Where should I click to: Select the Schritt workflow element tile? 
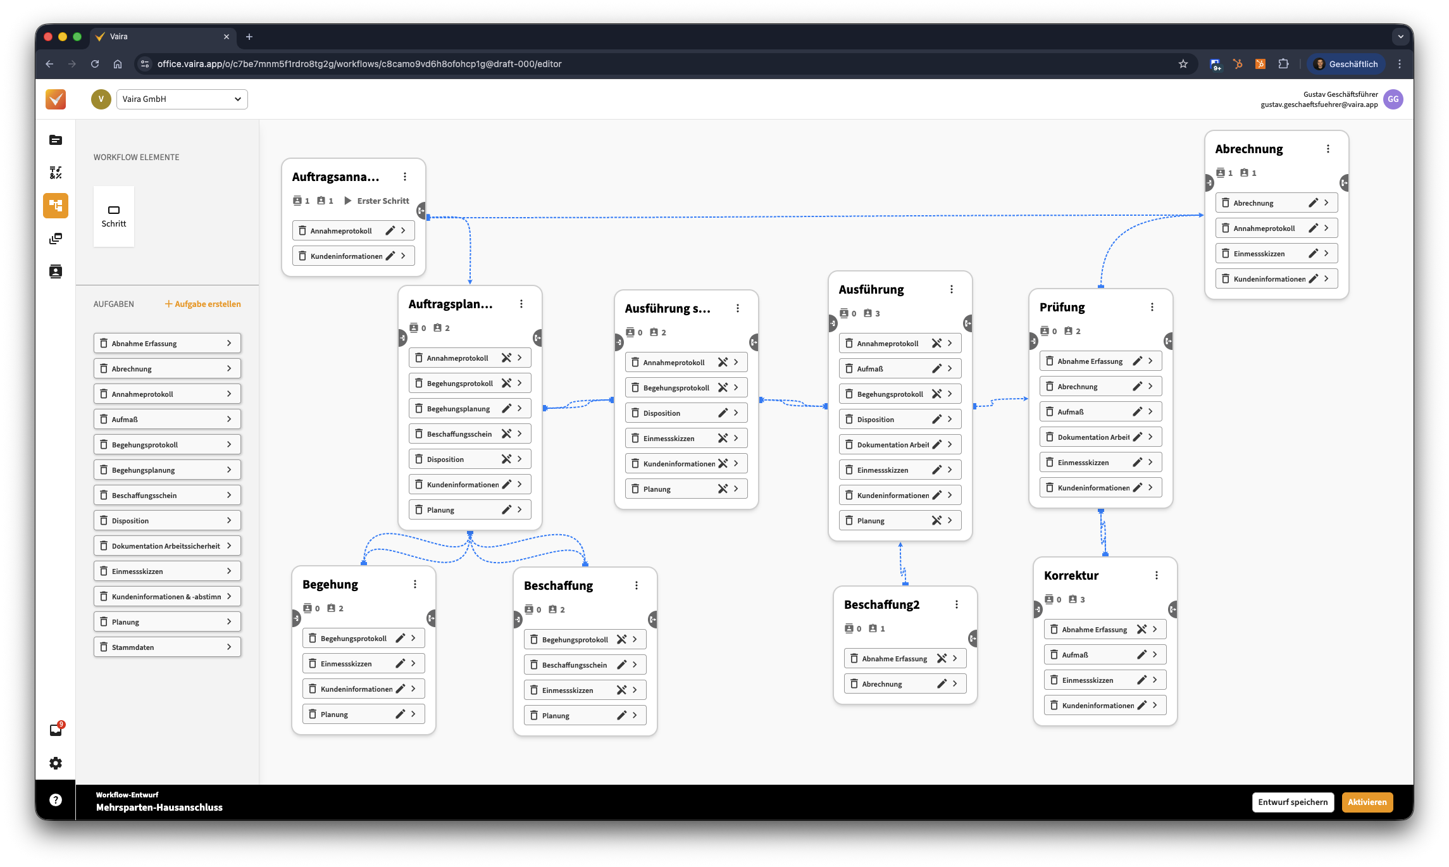click(114, 216)
